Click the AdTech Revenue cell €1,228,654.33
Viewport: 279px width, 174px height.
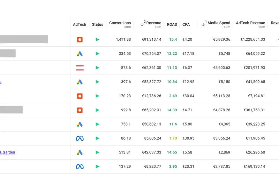pyautogui.click(x=253, y=39)
